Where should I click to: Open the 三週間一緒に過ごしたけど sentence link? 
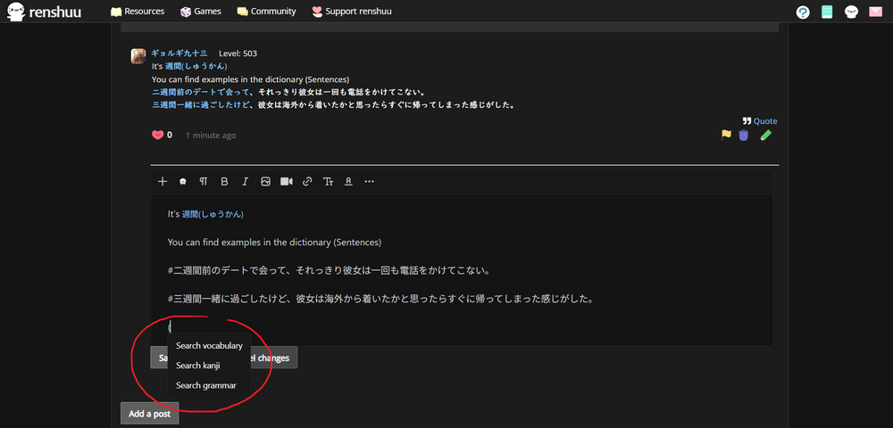[x=200, y=104]
